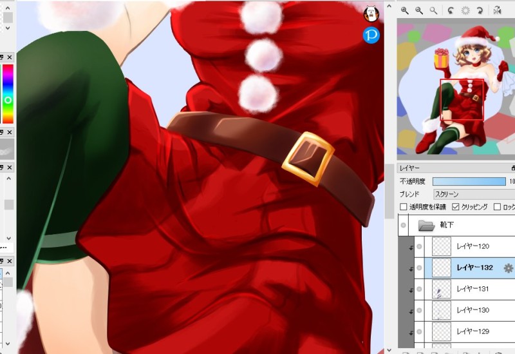515x354 pixels.
Task: Click the brush stroke preview
Action: tap(7, 148)
